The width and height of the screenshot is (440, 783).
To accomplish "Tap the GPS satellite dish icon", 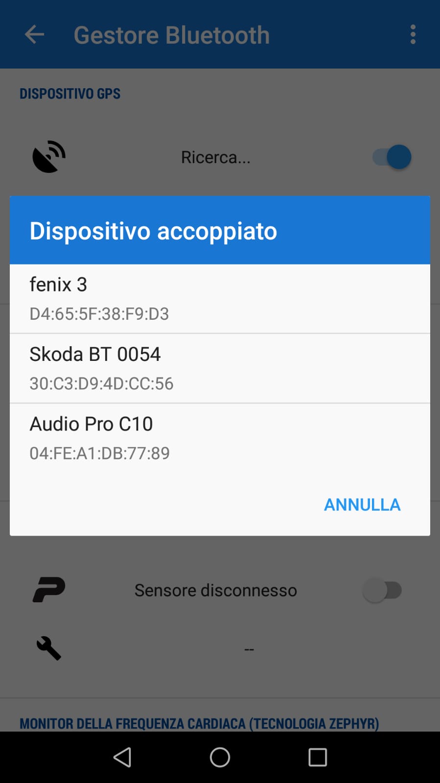I will tap(49, 157).
